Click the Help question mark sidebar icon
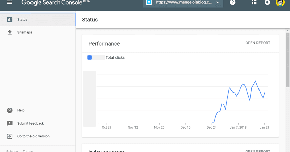The image size is (290, 152). pos(10,110)
